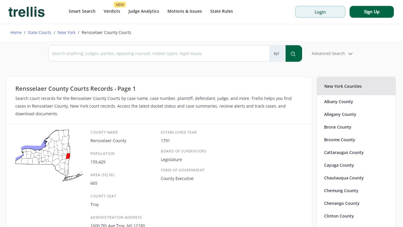Open Clinton County link
403x227 pixels.
coord(339,216)
